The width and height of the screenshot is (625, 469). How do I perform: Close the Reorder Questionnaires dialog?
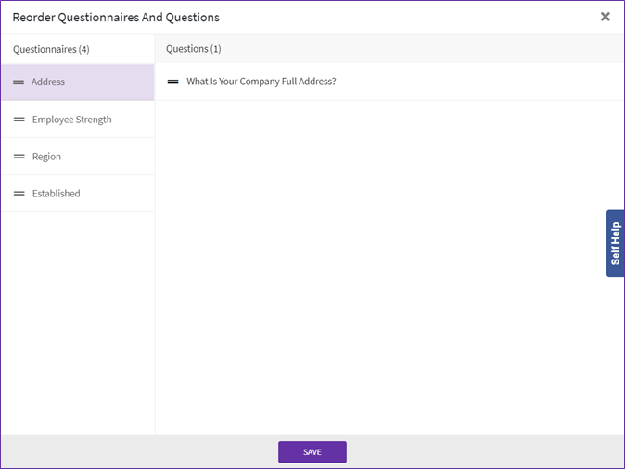pyautogui.click(x=605, y=17)
